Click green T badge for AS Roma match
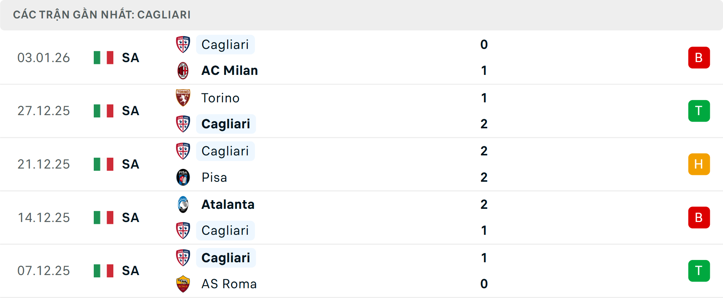Viewport: 723px width, 298px height. 699,271
